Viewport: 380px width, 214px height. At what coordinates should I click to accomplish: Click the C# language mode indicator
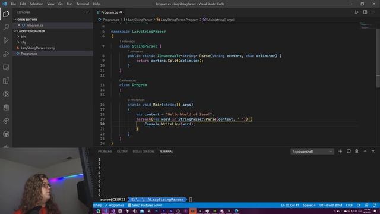359,205
